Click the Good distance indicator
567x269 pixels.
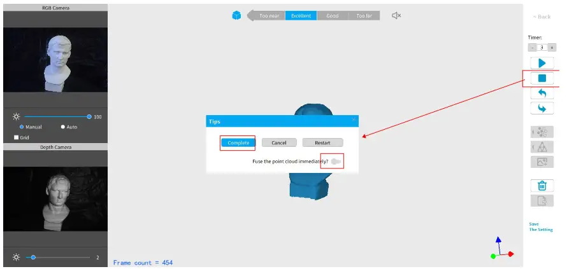click(333, 15)
